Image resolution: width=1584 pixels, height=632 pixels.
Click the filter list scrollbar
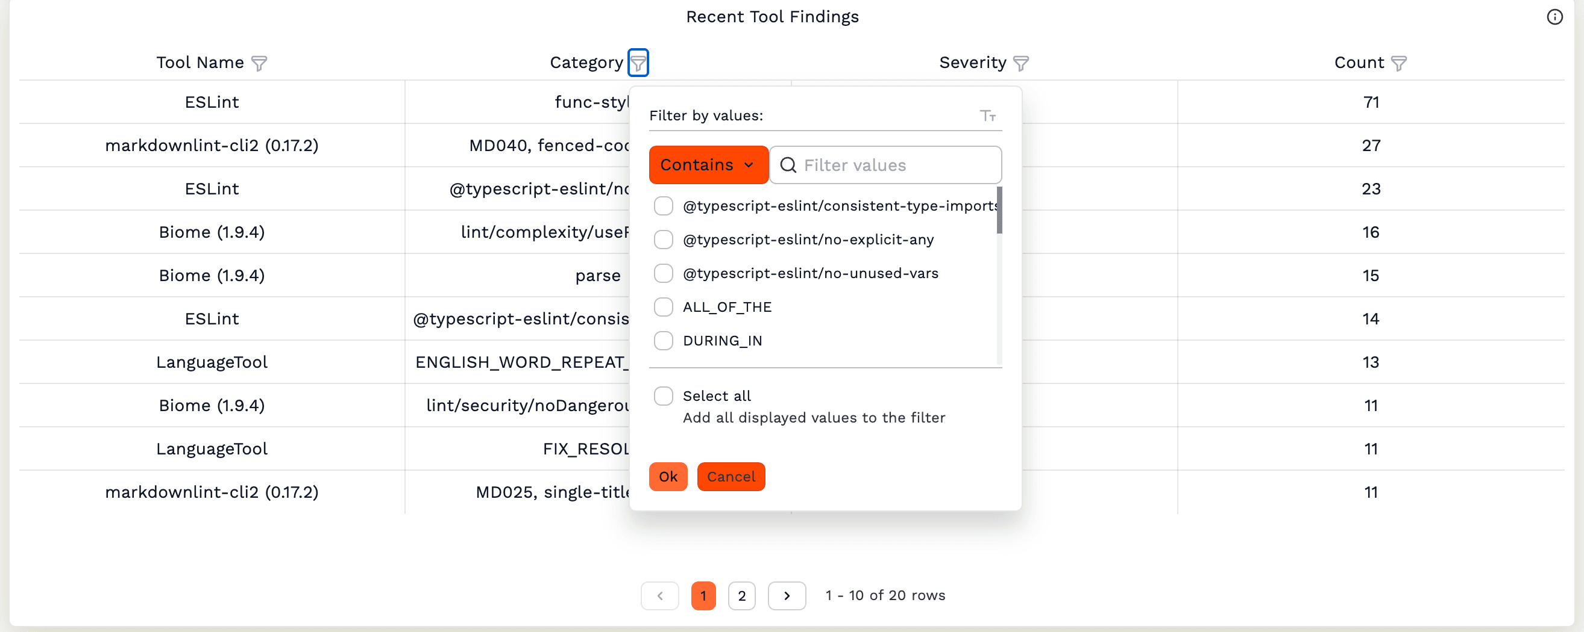999,211
